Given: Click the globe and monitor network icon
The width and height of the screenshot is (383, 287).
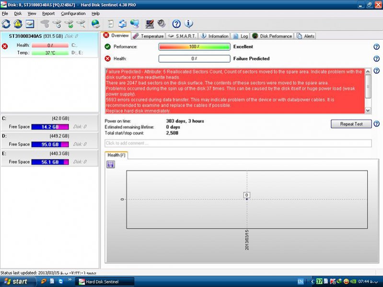Looking at the screenshot, I should [135, 24].
